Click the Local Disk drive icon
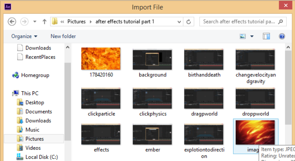295x161 pixels. tap(20, 157)
